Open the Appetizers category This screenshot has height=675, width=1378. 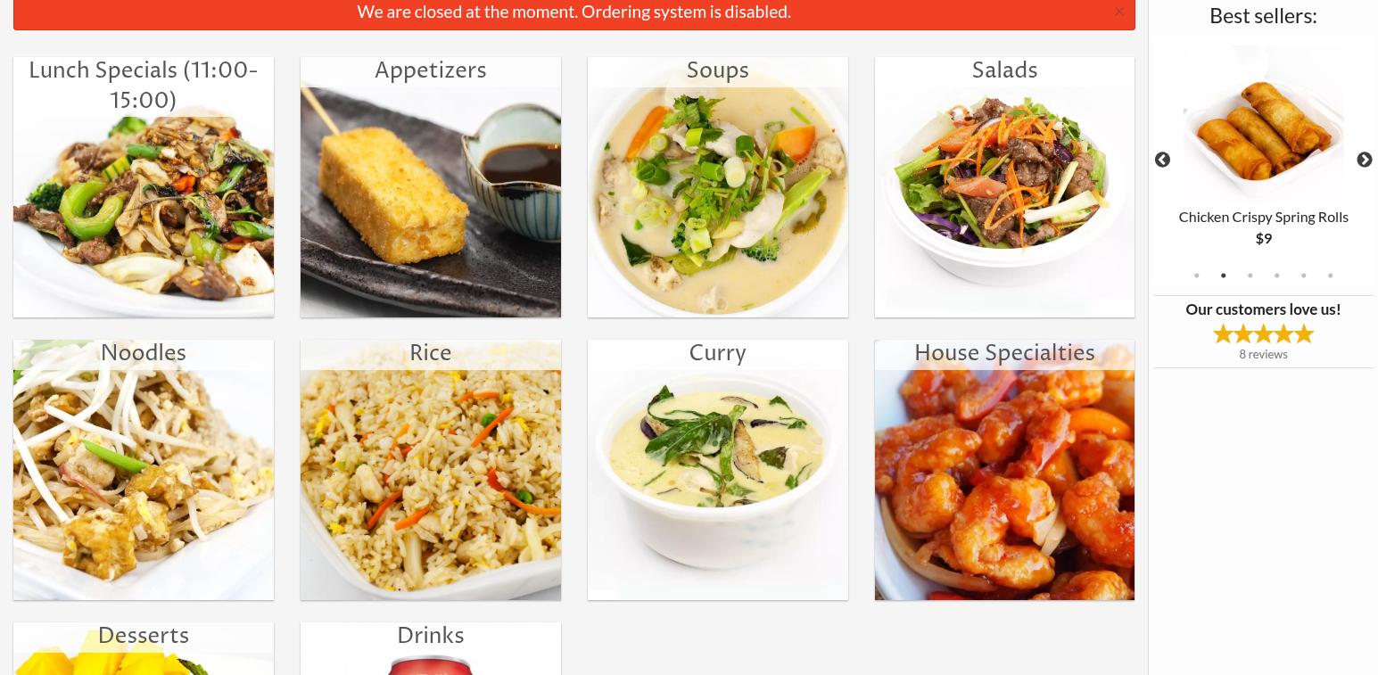(x=431, y=187)
